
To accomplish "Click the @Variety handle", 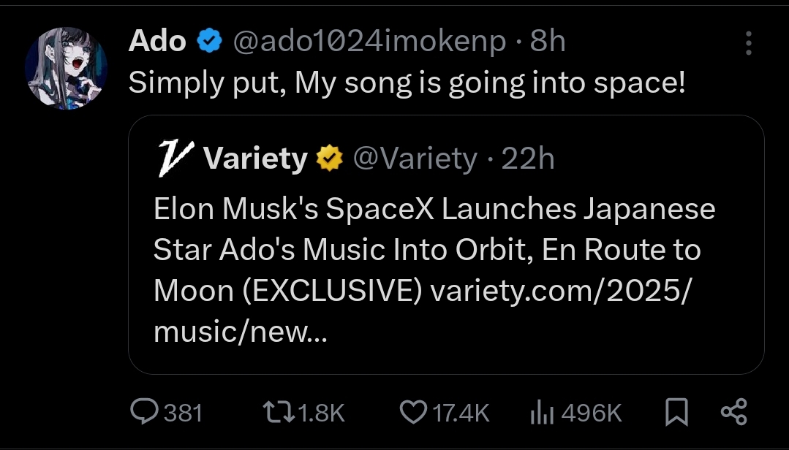I will click(415, 157).
